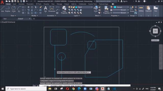
Task: Open the Visualize ribbon tab
Action: (x=46, y=4)
